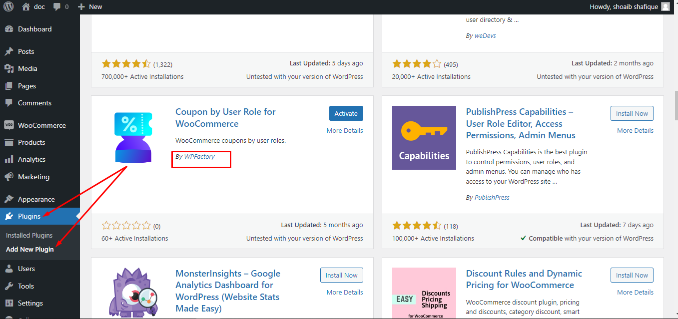Open the user avatar in top bar
The height and width of the screenshot is (319, 678).
point(665,6)
